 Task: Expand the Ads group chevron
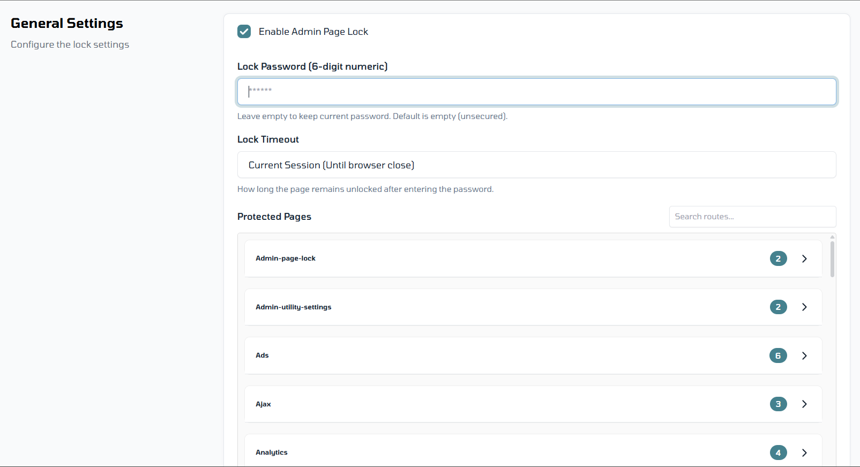coord(804,355)
